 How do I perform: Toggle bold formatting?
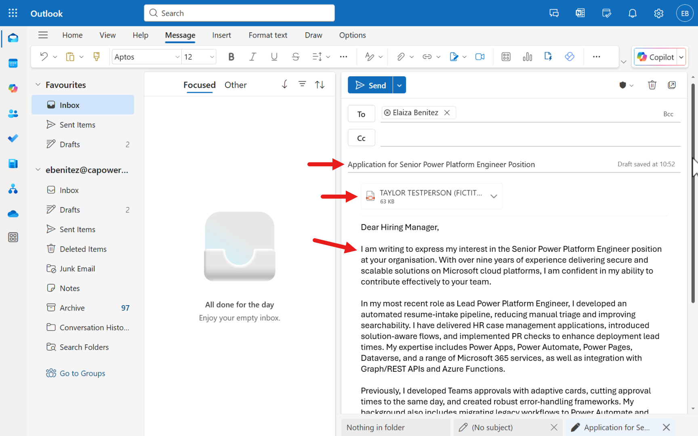click(x=231, y=57)
